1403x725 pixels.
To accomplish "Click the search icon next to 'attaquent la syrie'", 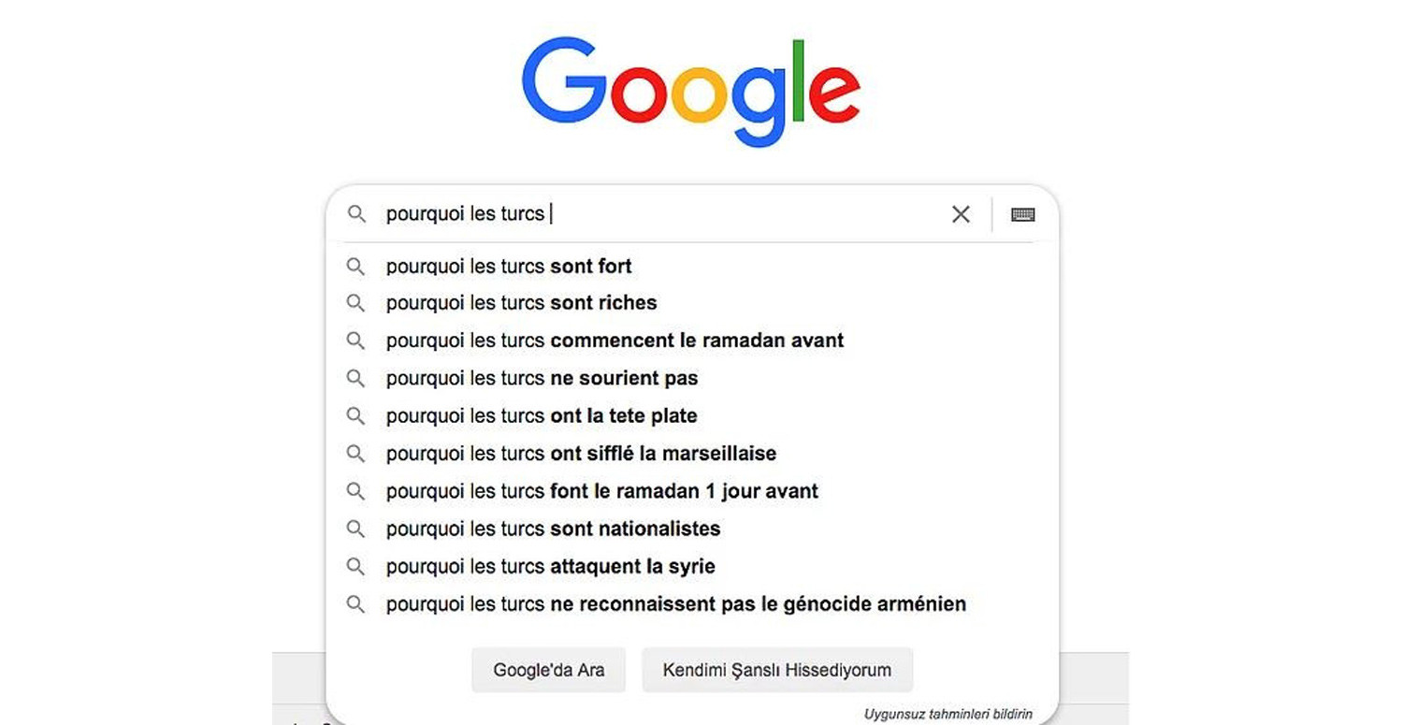I will tap(356, 566).
